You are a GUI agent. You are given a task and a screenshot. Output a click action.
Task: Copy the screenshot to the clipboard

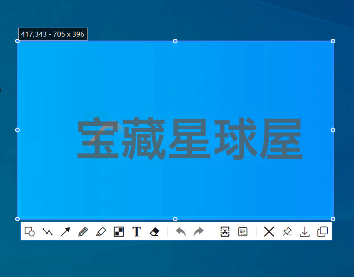click(323, 232)
